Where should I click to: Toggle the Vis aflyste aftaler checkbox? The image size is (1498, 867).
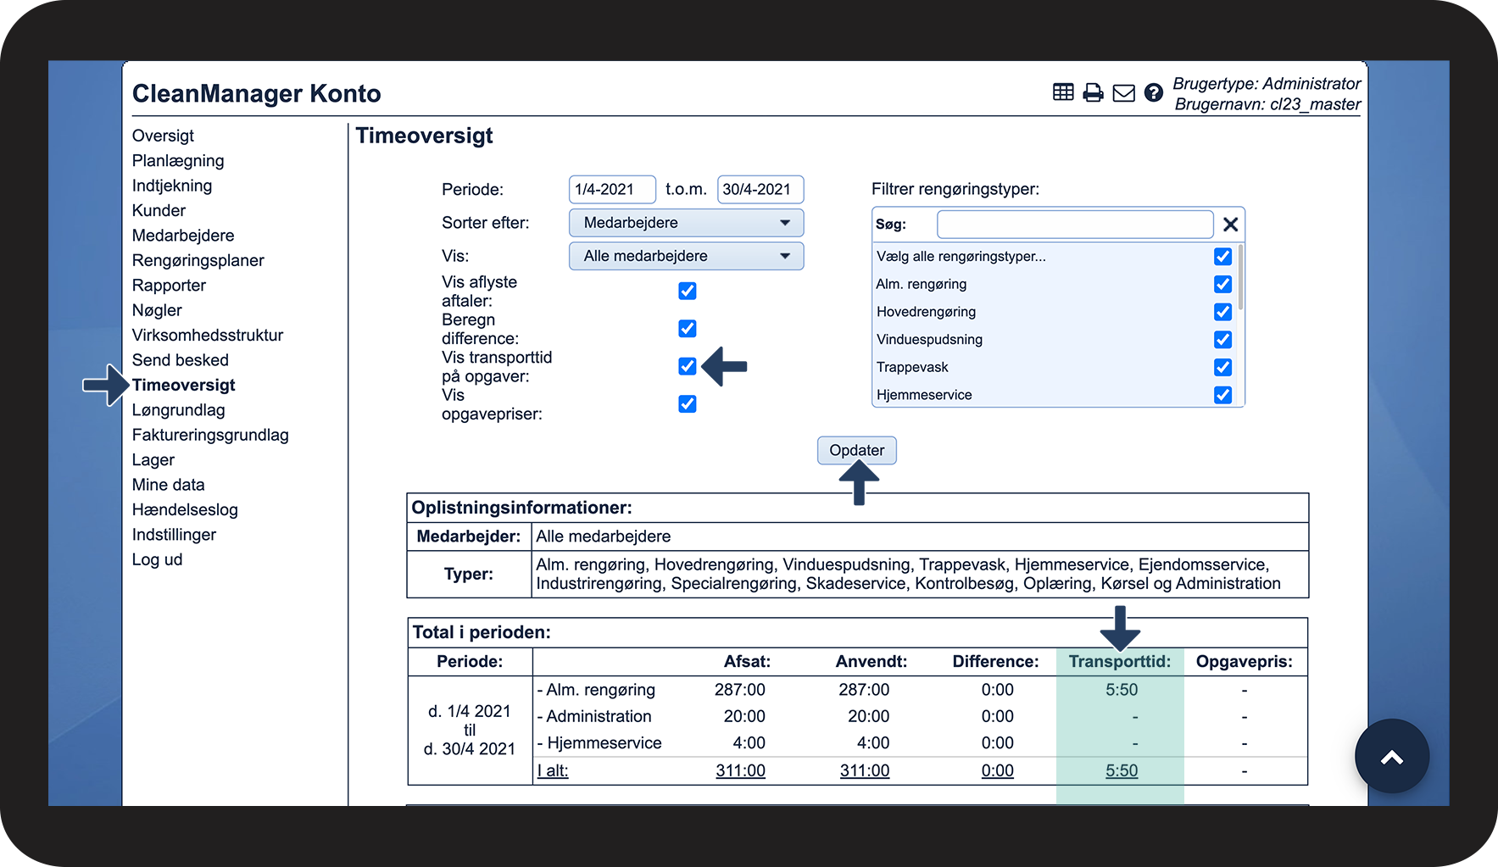[688, 291]
